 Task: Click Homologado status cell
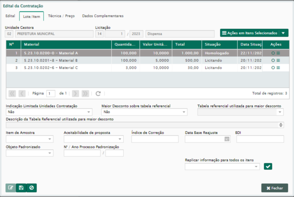[x=219, y=53]
